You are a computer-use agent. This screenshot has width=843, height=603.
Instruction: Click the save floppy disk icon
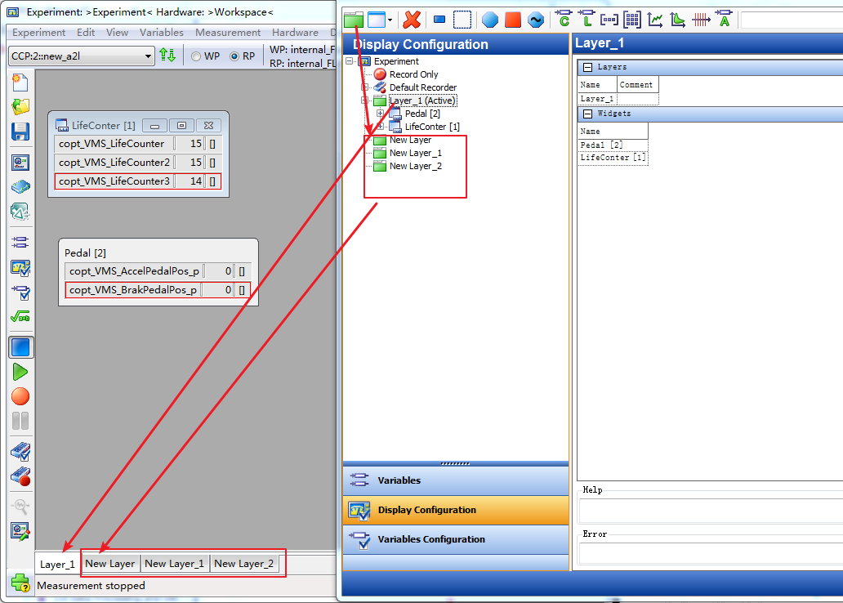tap(20, 132)
